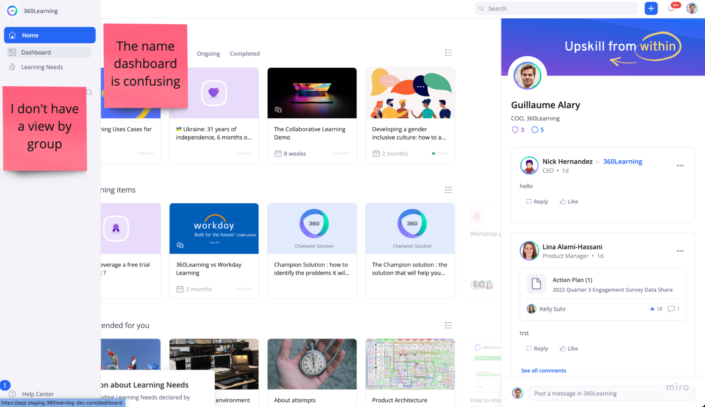The image size is (705, 407).
Task: Like Lina Alami-Hassani's post
Action: click(569, 349)
